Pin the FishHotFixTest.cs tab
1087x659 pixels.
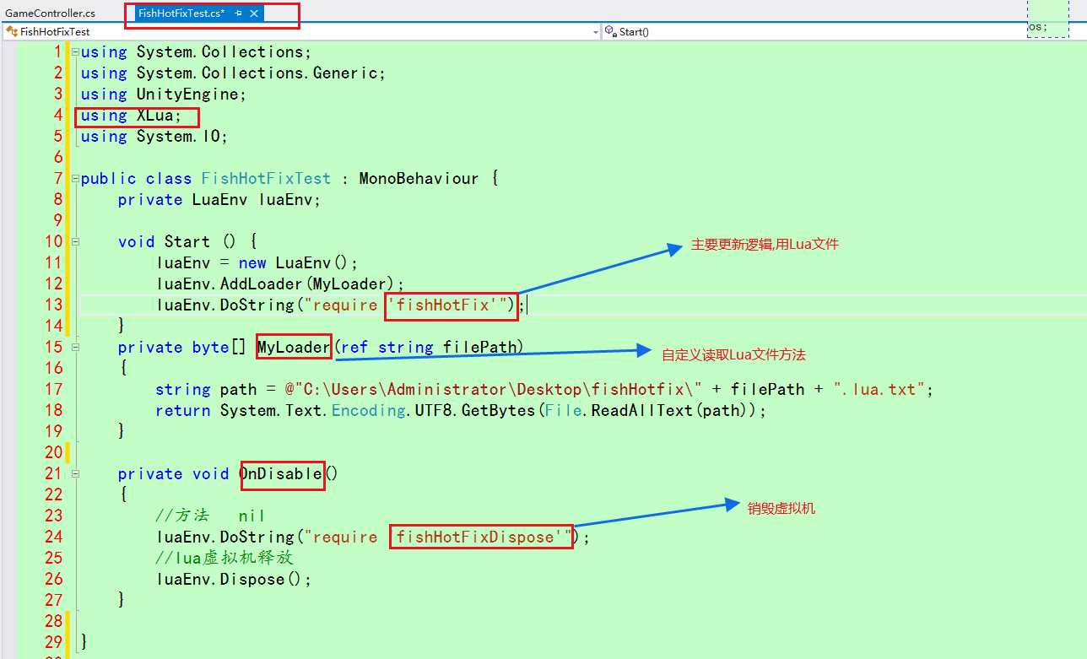click(x=239, y=14)
